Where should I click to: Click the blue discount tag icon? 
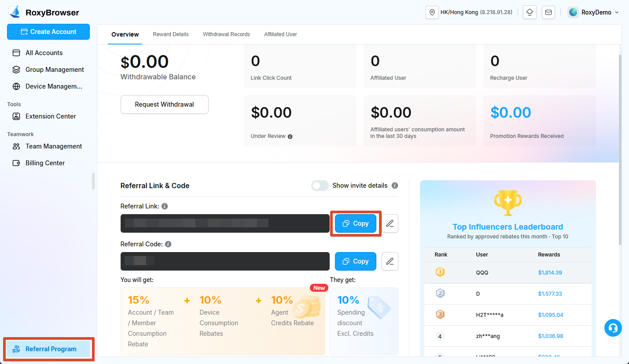click(x=379, y=307)
